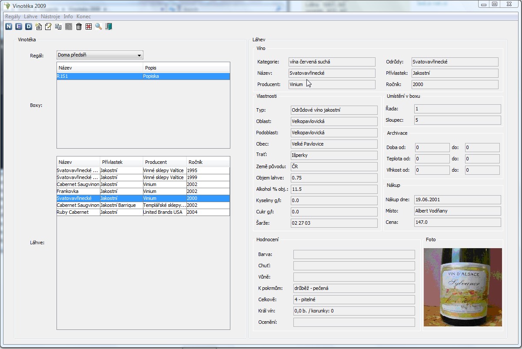Click the edit document pencil icon
Viewport: 522px width, 349px height.
click(x=48, y=27)
